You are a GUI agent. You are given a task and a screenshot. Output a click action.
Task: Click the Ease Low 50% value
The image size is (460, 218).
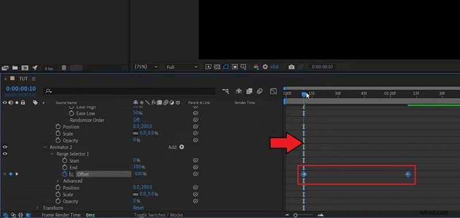[138, 113]
